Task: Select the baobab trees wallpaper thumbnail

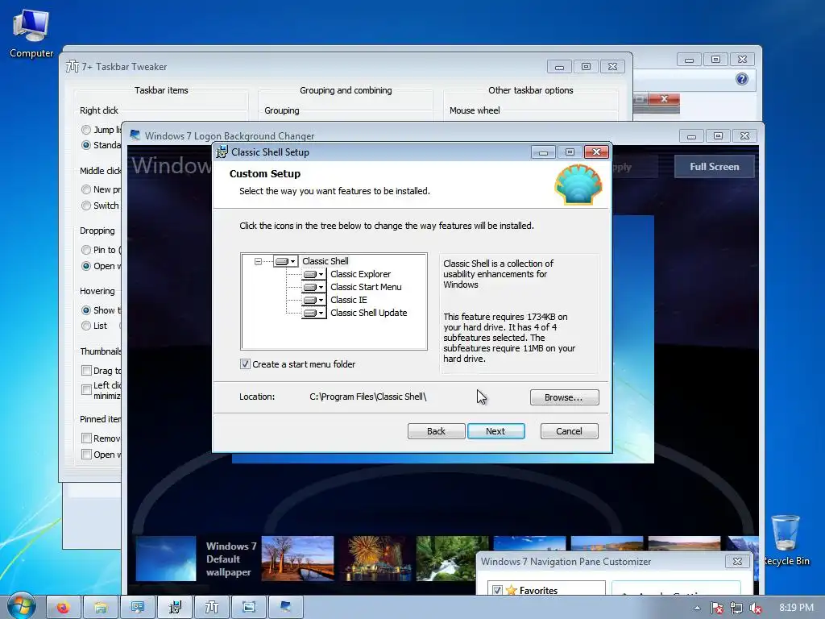Action: click(297, 558)
